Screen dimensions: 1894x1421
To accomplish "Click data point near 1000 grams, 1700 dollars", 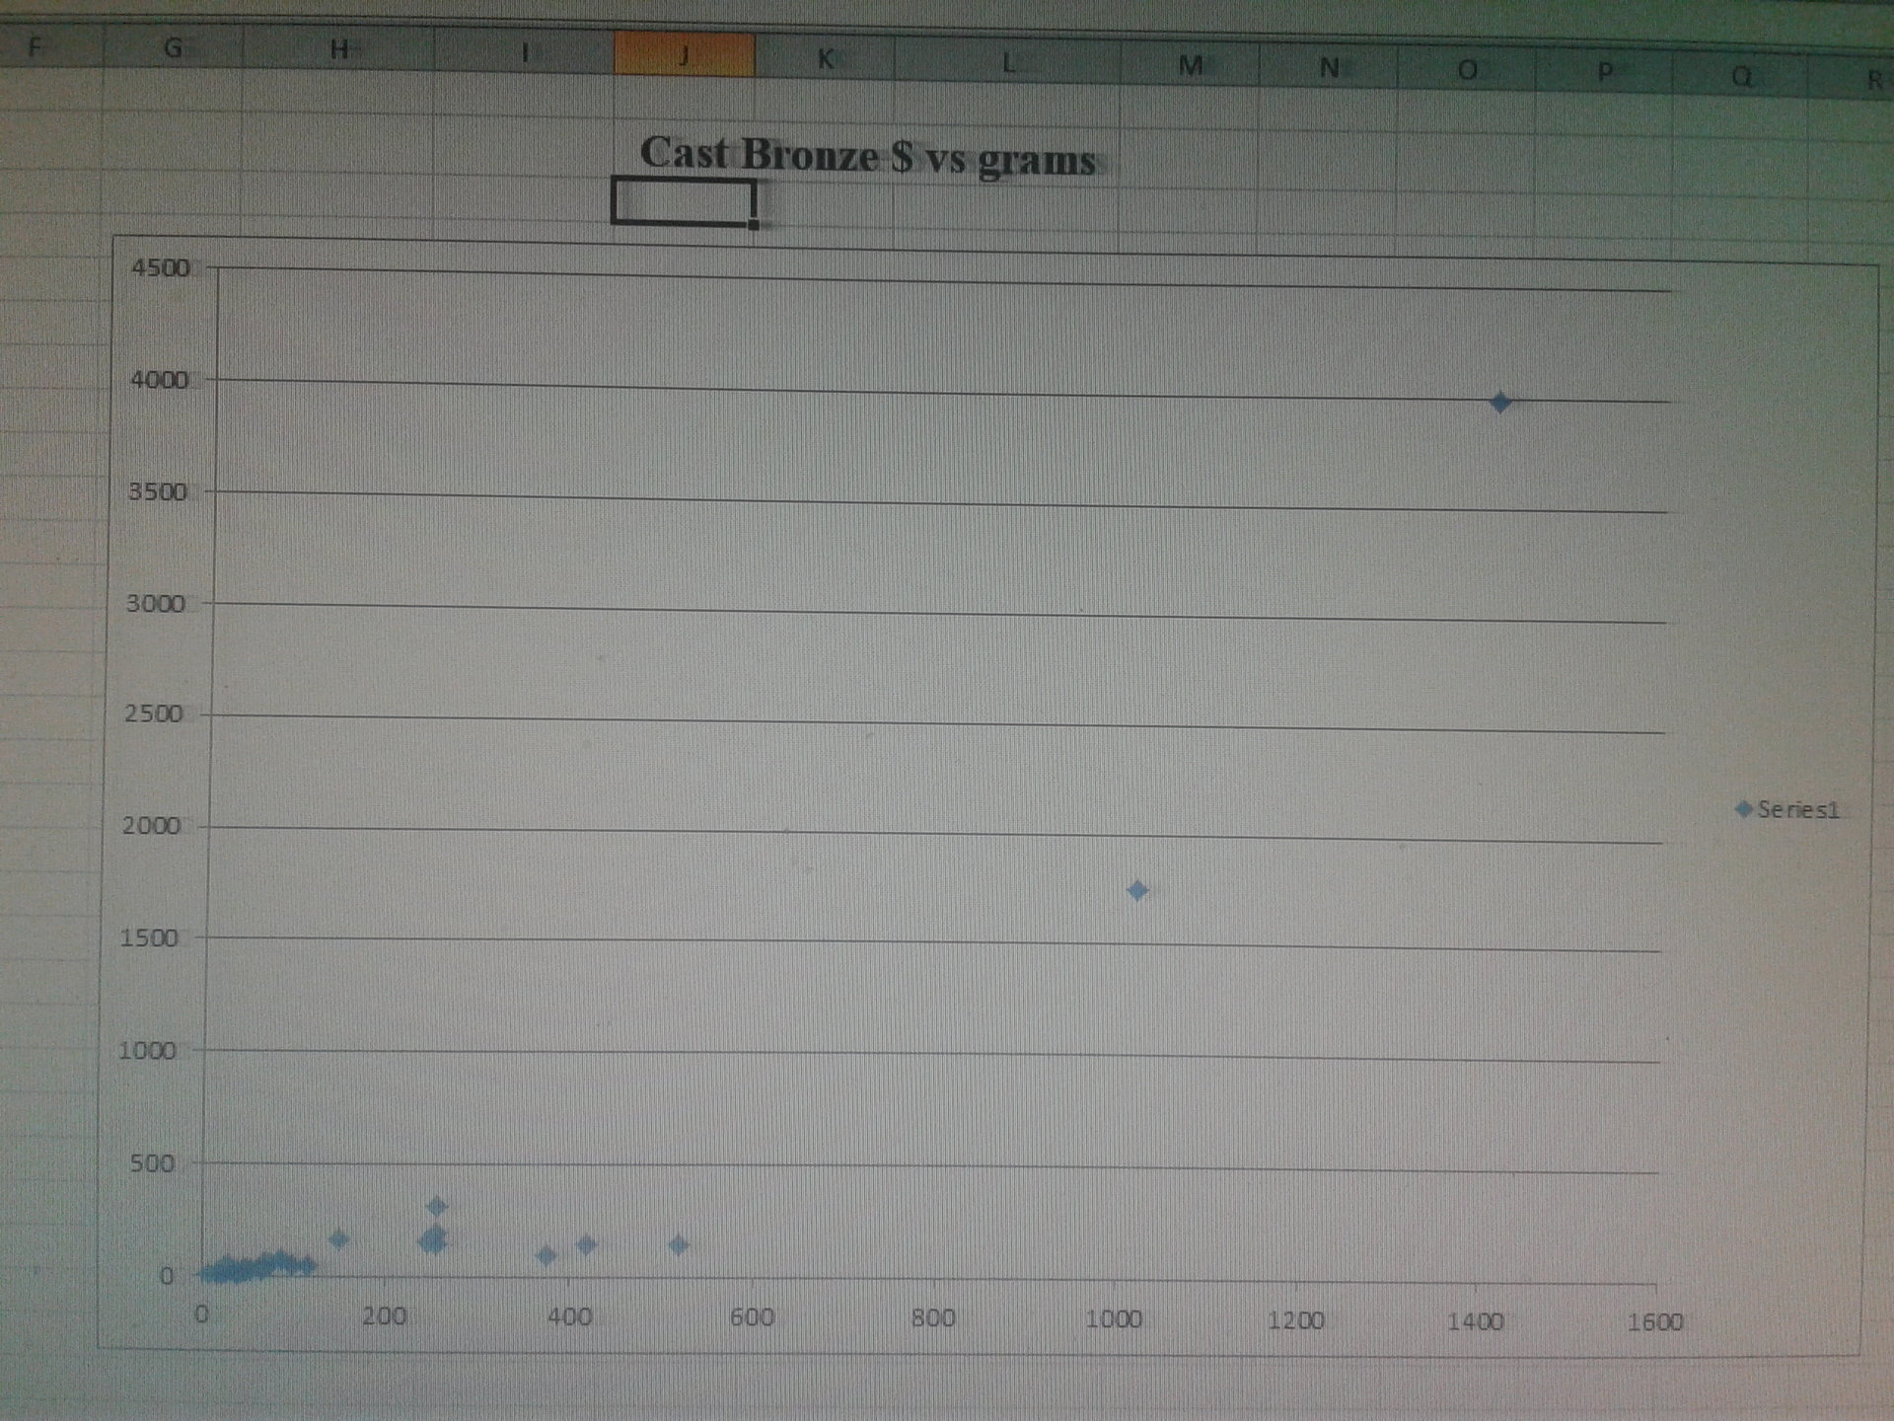I will tap(1136, 891).
